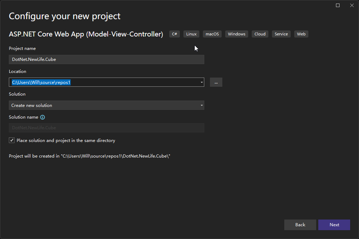Open the Location browse ellipsis button
359x239 pixels.
tap(216, 82)
